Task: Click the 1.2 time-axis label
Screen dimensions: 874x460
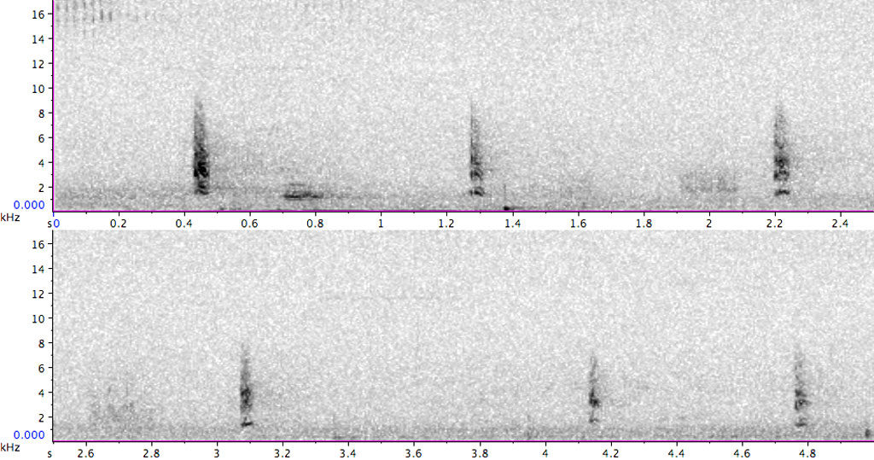Action: click(x=446, y=224)
